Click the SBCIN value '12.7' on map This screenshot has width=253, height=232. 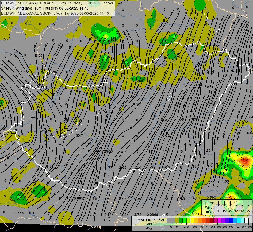(x=123, y=152)
